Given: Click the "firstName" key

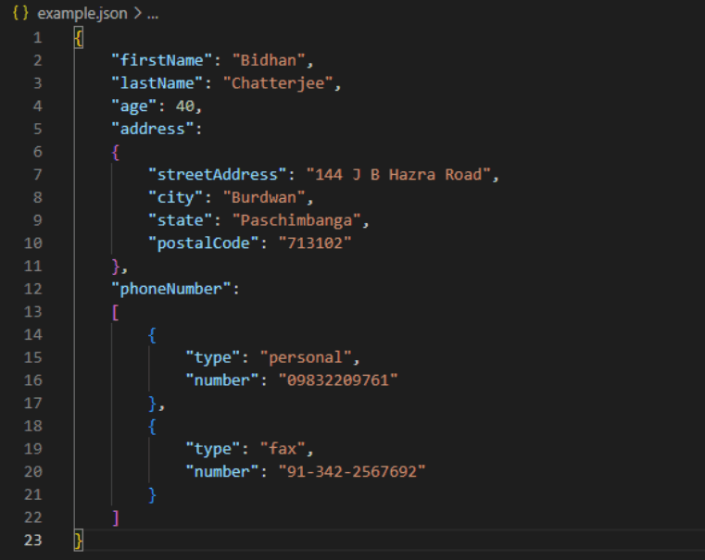Looking at the screenshot, I should (x=161, y=60).
